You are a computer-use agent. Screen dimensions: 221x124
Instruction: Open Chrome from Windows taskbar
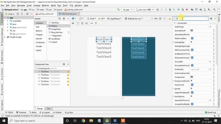(83, 121)
